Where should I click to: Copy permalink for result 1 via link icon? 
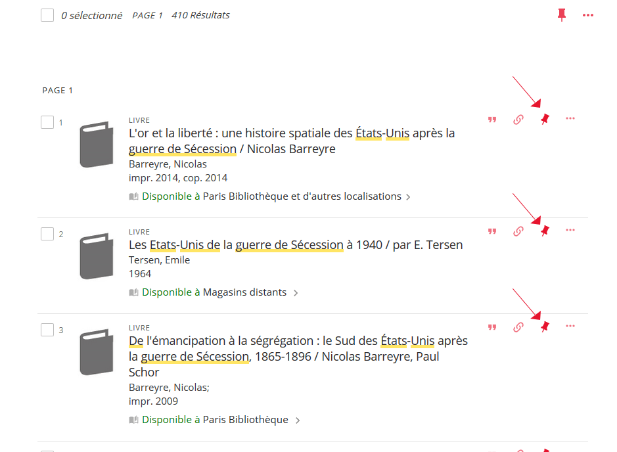point(518,120)
